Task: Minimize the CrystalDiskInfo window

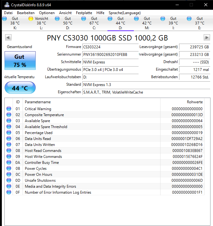Action: [x=177, y=5]
